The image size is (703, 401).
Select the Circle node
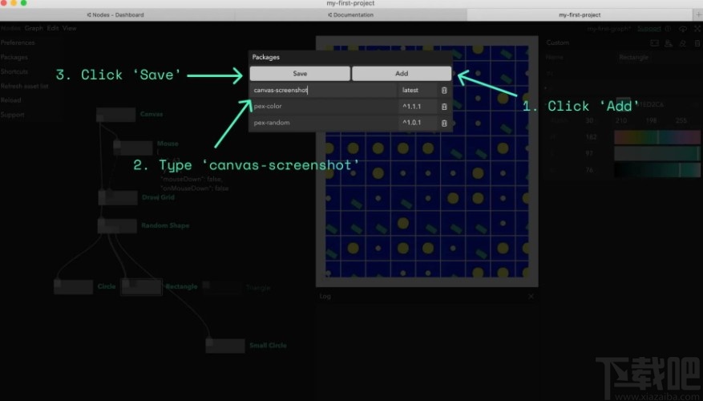(73, 286)
